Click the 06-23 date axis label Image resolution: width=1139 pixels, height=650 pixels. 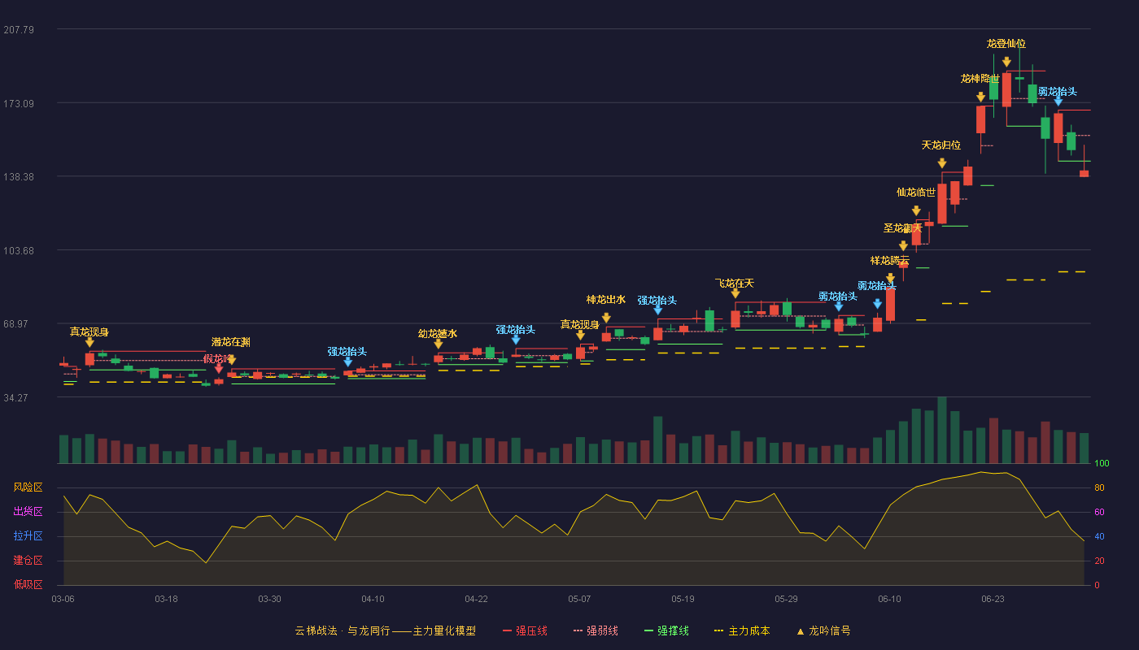pos(993,599)
